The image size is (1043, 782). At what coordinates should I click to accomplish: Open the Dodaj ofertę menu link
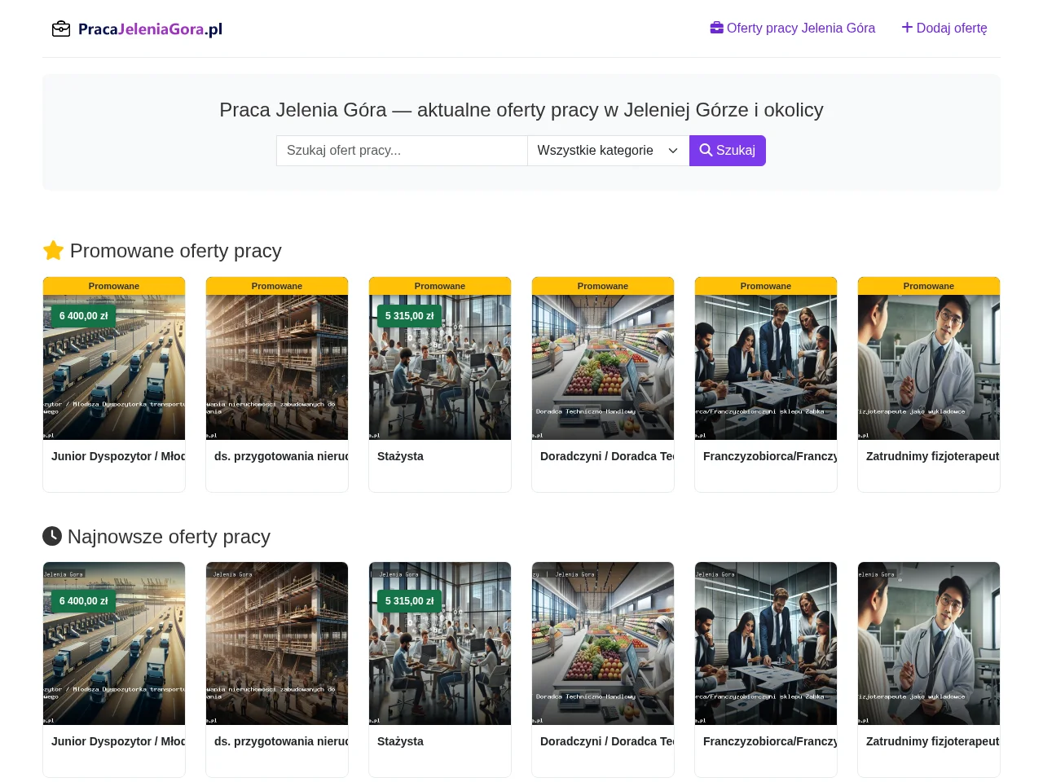[x=944, y=28]
